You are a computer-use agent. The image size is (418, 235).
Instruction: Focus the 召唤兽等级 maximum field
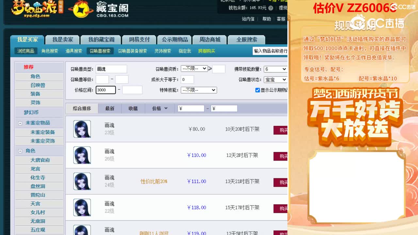point(122,79)
